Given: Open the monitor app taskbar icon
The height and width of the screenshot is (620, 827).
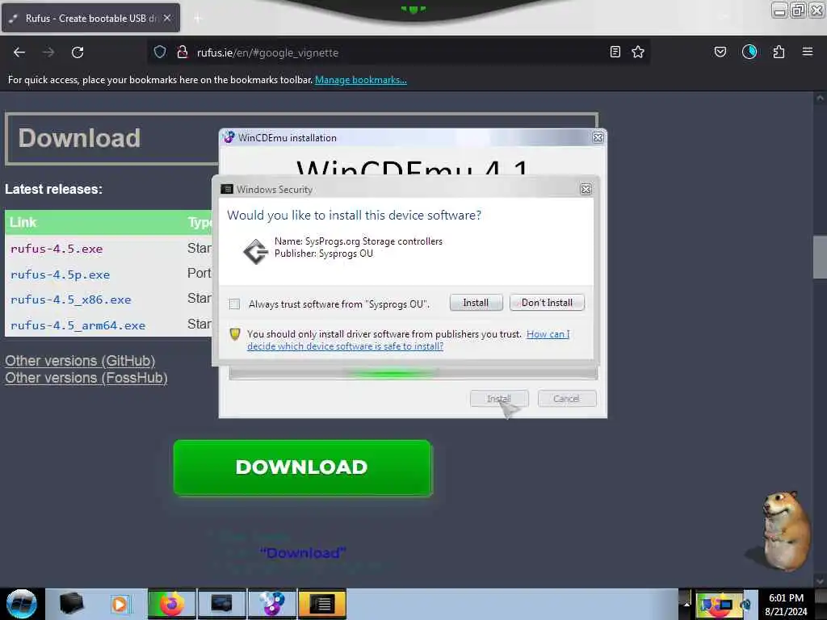Looking at the screenshot, I should [221, 604].
